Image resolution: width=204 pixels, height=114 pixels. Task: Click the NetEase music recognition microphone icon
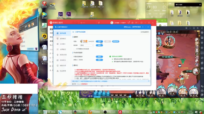click(x=99, y=23)
